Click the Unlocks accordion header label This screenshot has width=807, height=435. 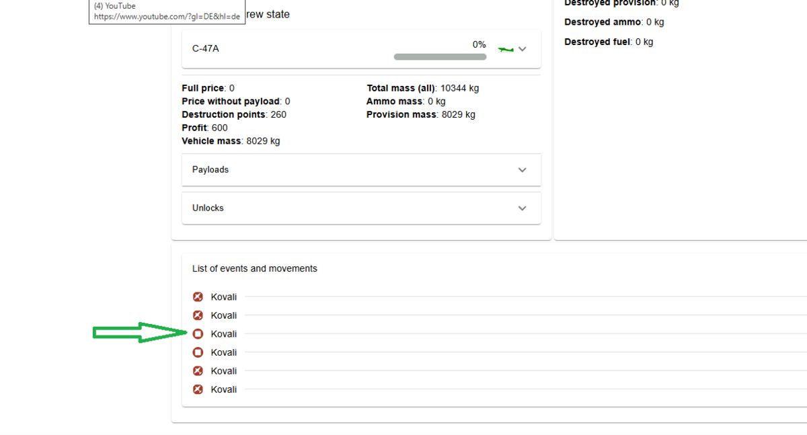(208, 208)
